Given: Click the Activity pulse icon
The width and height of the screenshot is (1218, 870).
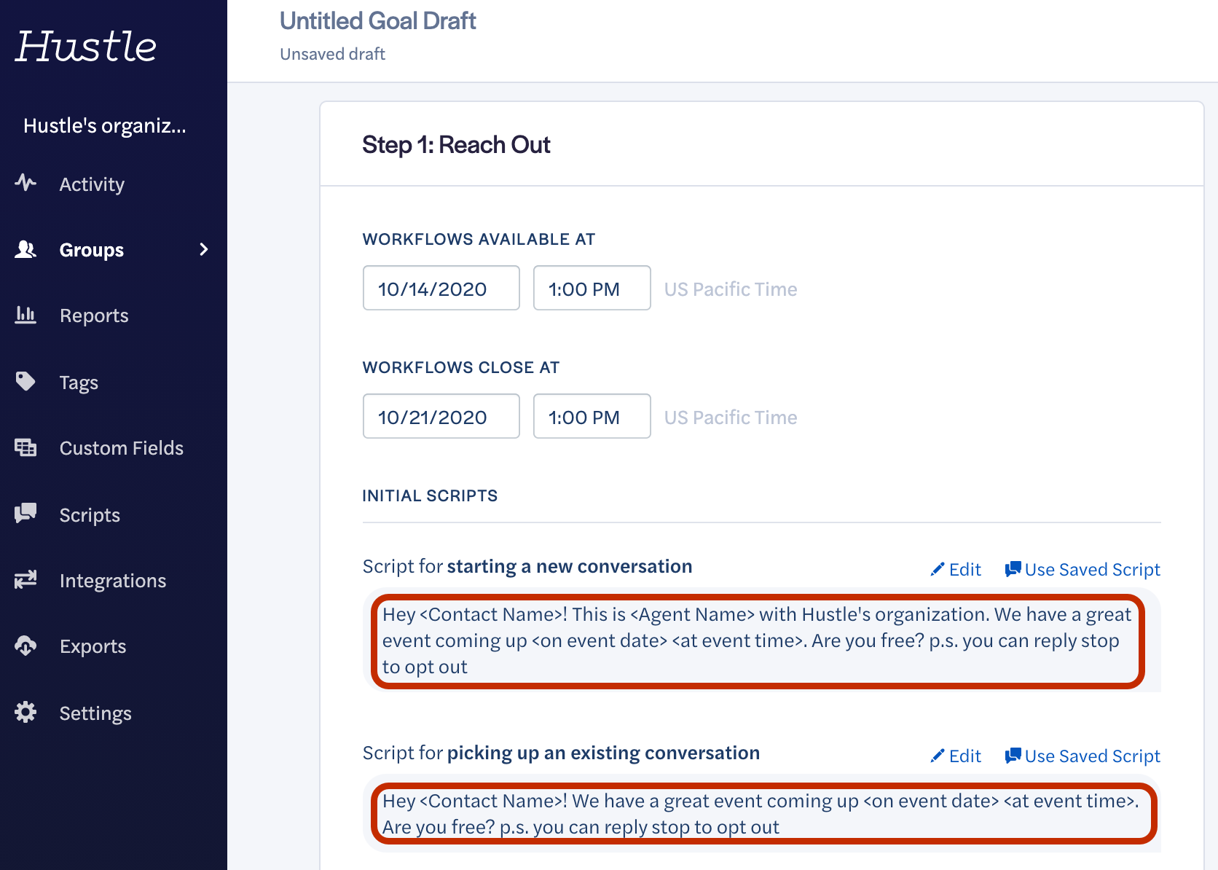Looking at the screenshot, I should point(25,182).
